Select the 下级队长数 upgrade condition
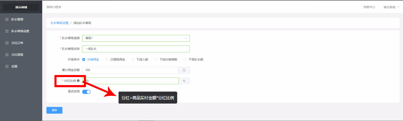 (193, 59)
